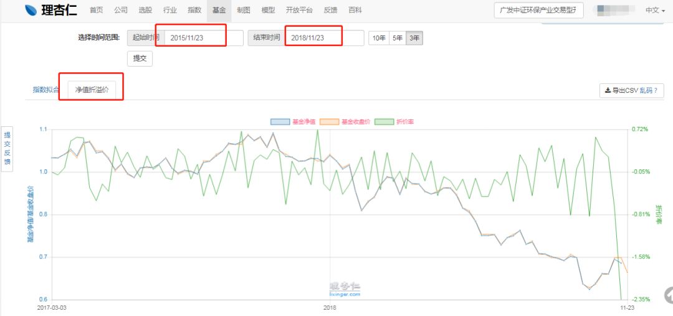Open the 指数 menu item
The width and height of the screenshot is (673, 316).
(x=194, y=11)
